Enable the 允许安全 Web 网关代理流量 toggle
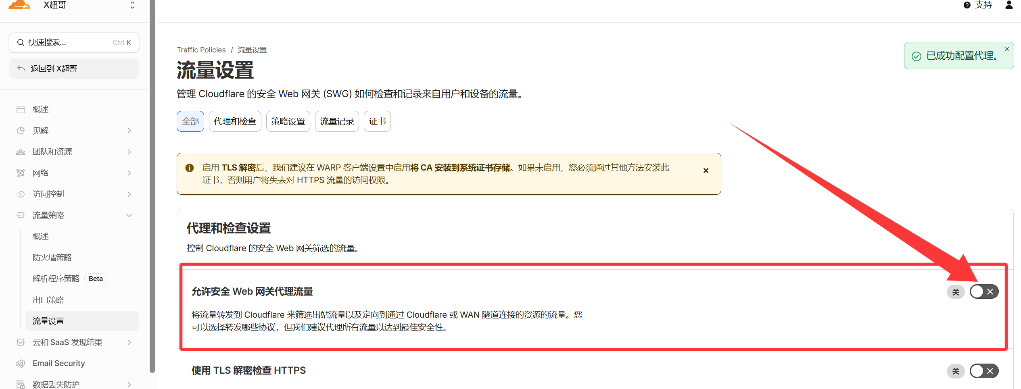The image size is (1021, 389). [983, 291]
